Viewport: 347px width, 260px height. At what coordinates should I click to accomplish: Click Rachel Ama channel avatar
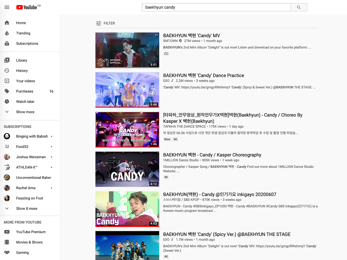tap(7, 188)
